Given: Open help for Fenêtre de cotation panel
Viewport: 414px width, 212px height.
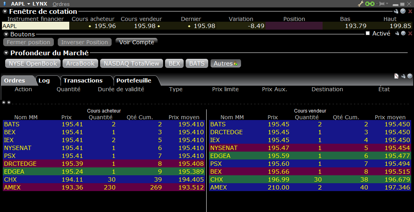Looking at the screenshot, I should (403, 11).
